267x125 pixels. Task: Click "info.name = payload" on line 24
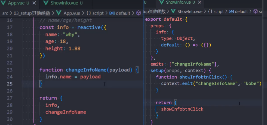coord(73,77)
